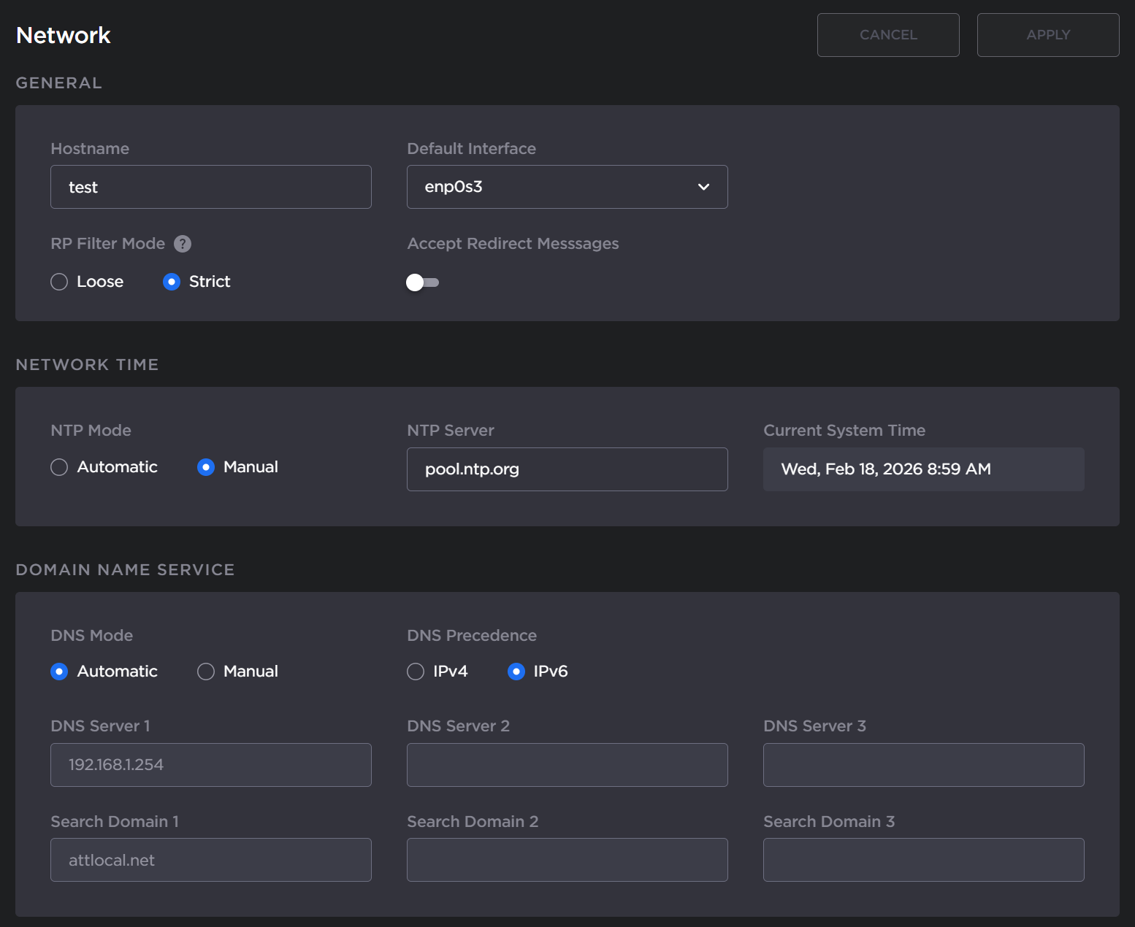
Task: Click the DNS Server 2 field
Action: tap(567, 765)
